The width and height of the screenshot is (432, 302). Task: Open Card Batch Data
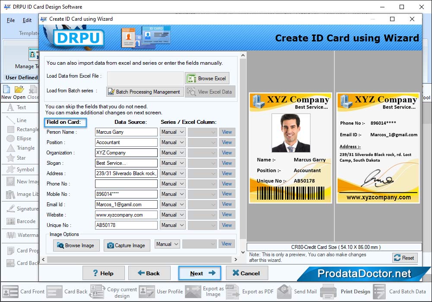click(x=400, y=292)
